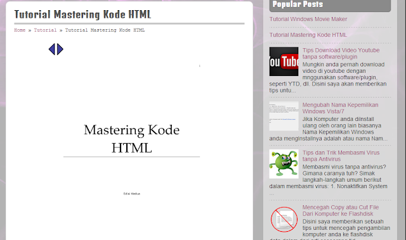Click the YouTube logo thumbnail
406x240 pixels.
pos(284,61)
